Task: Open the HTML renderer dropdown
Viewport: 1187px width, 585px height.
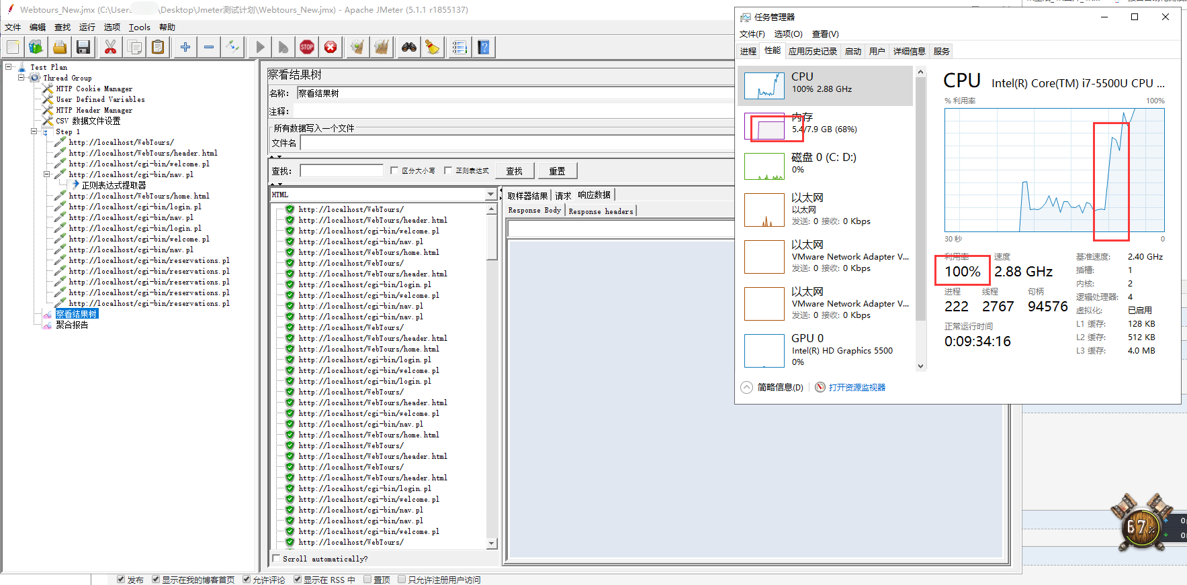Action: point(490,195)
